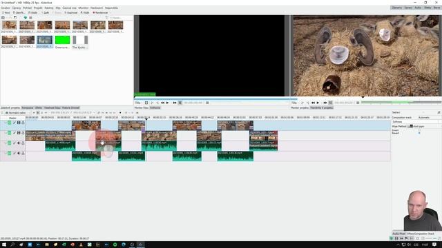The height and width of the screenshot is (248, 442).
Task: Collapse the first audio track
Action: (x=6, y=143)
